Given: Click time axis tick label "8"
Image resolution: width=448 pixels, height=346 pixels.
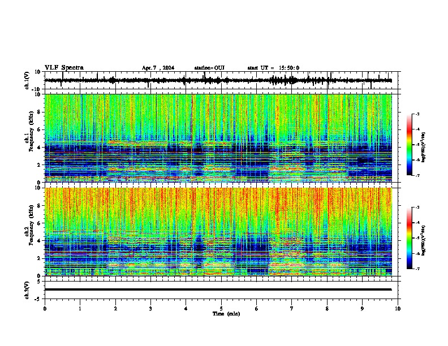Looking at the screenshot, I should coord(327,309).
